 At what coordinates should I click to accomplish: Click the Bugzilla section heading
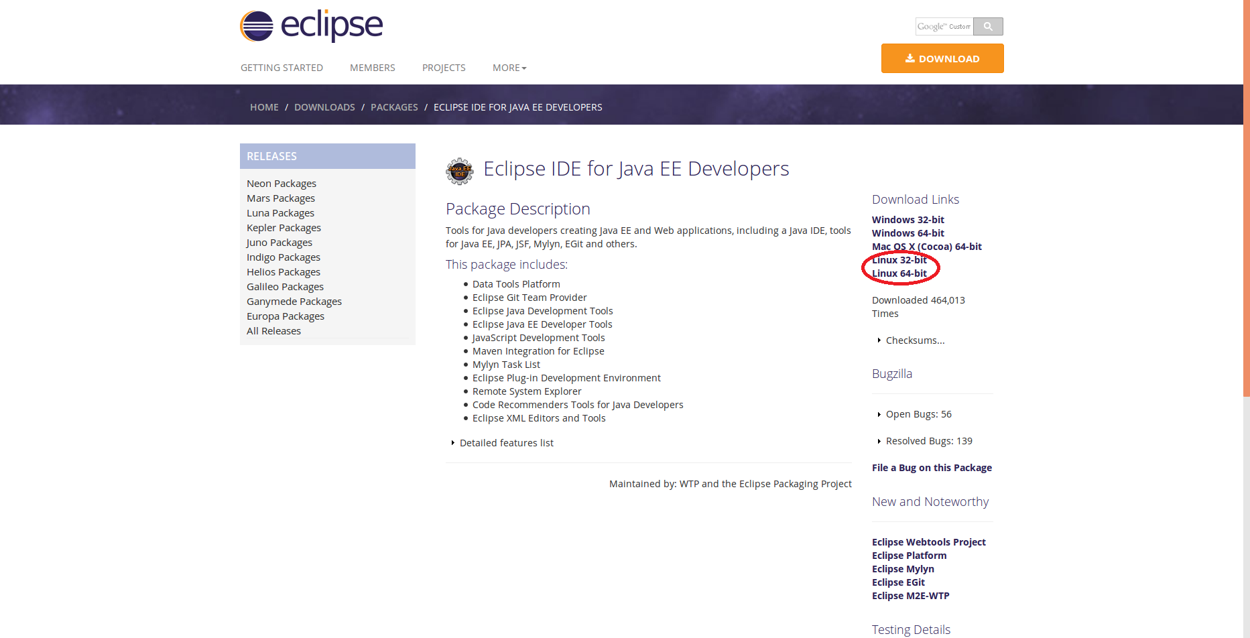(x=892, y=374)
